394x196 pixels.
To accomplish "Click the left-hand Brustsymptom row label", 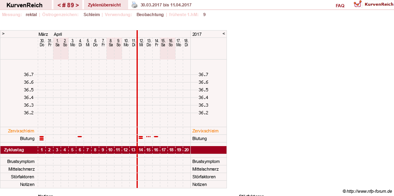I will coord(21,161).
